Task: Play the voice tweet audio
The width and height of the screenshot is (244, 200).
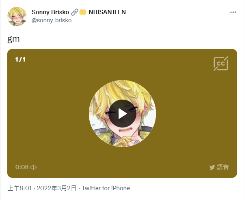Action: (x=122, y=114)
